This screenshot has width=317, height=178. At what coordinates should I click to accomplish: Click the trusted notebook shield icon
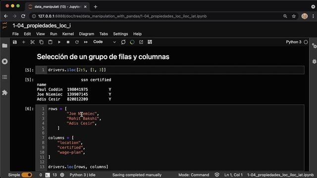coord(217,175)
